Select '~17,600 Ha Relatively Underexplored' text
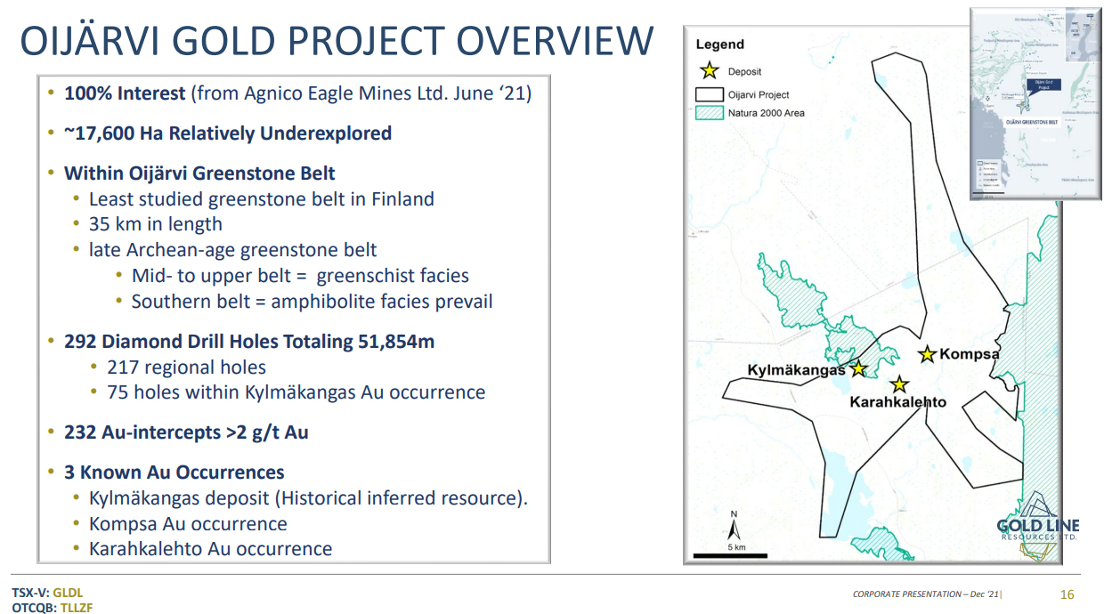This screenshot has width=1104, height=614. pyautogui.click(x=228, y=133)
